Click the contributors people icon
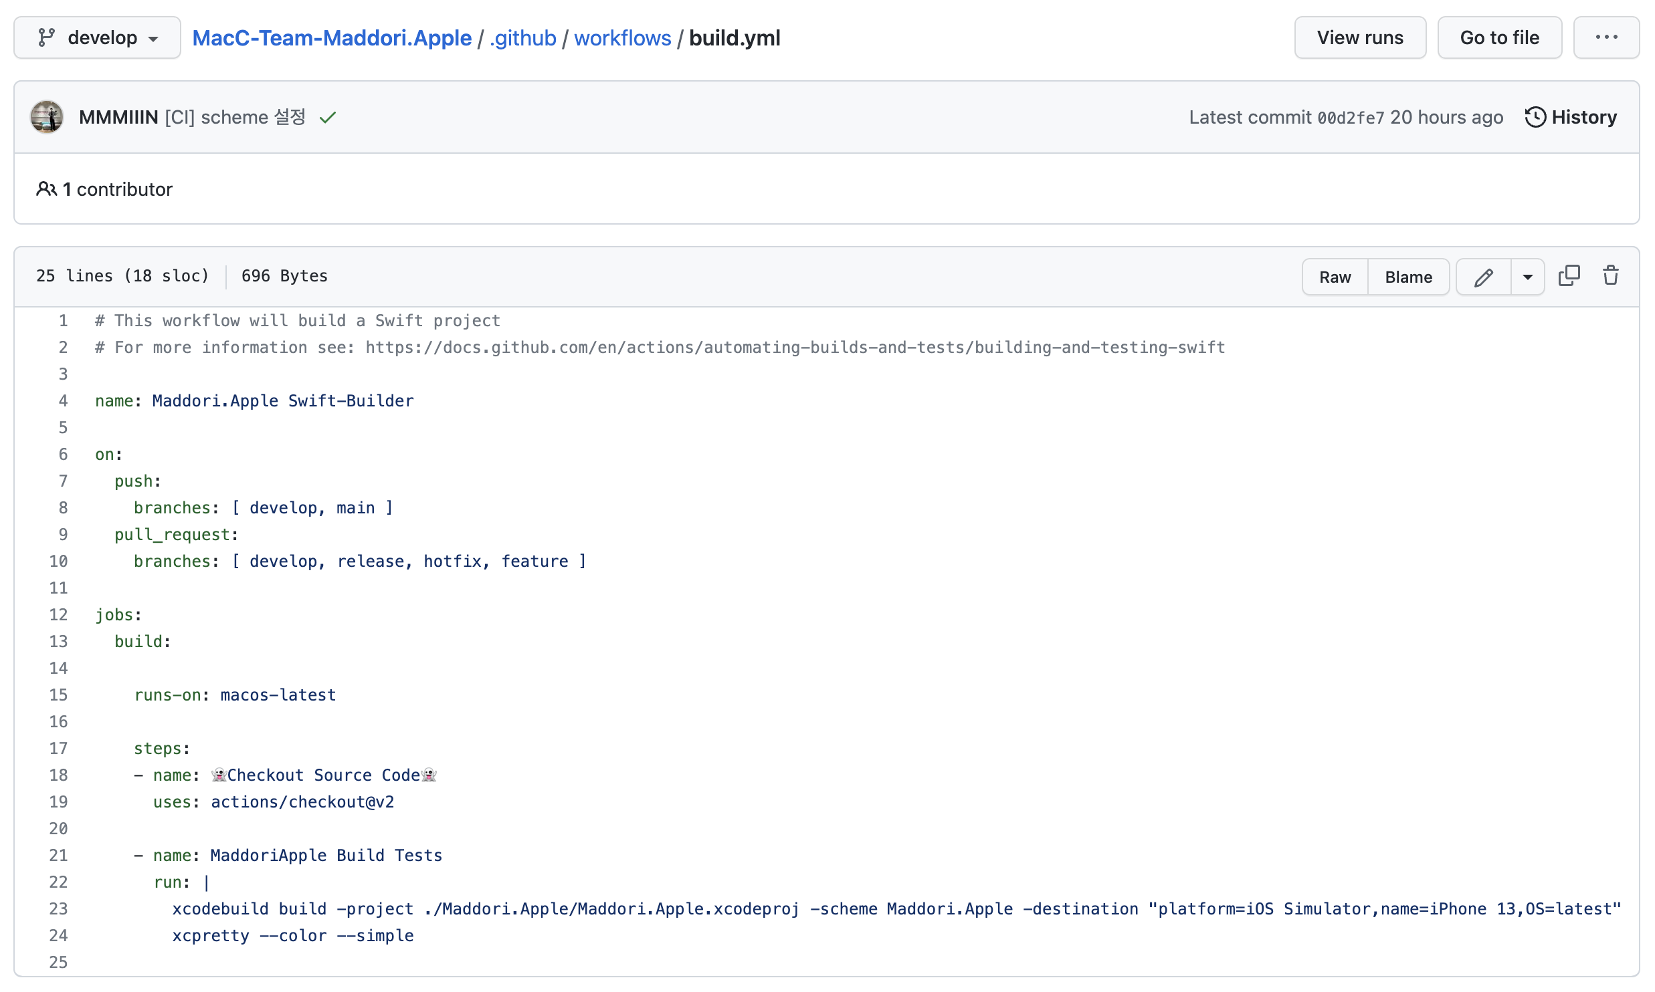The height and width of the screenshot is (992, 1655). tap(46, 189)
